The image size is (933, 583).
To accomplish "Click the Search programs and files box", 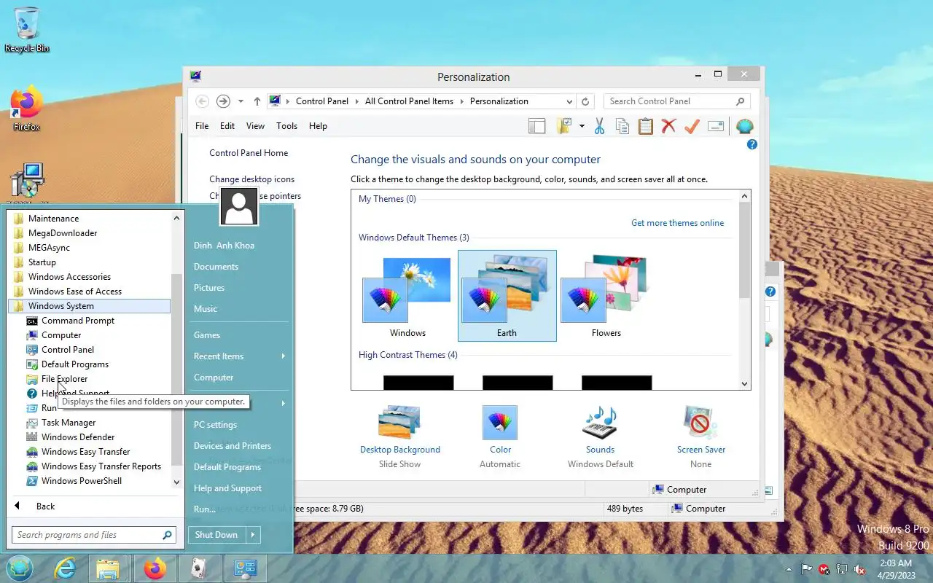I will coord(94,535).
